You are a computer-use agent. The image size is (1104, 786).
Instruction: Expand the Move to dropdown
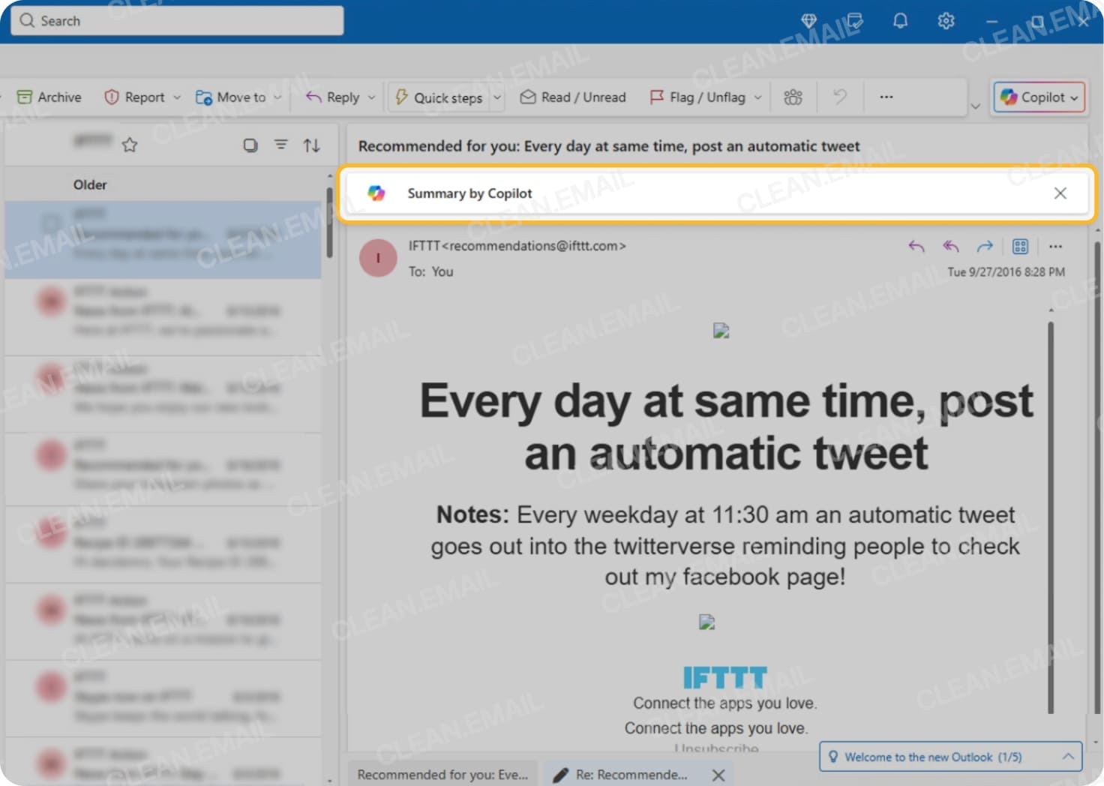pyautogui.click(x=277, y=97)
